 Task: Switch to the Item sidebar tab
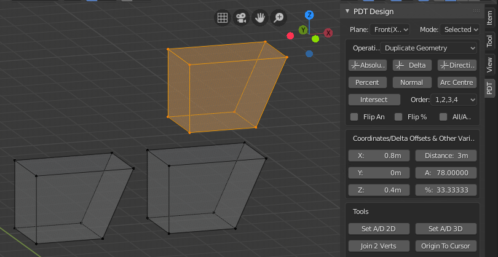(490, 17)
